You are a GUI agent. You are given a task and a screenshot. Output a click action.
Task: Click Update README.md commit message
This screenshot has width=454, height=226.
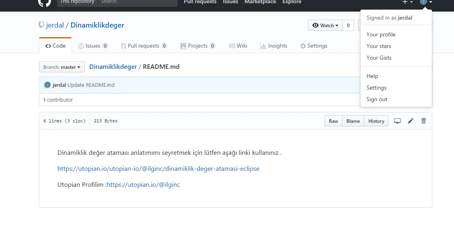(91, 85)
